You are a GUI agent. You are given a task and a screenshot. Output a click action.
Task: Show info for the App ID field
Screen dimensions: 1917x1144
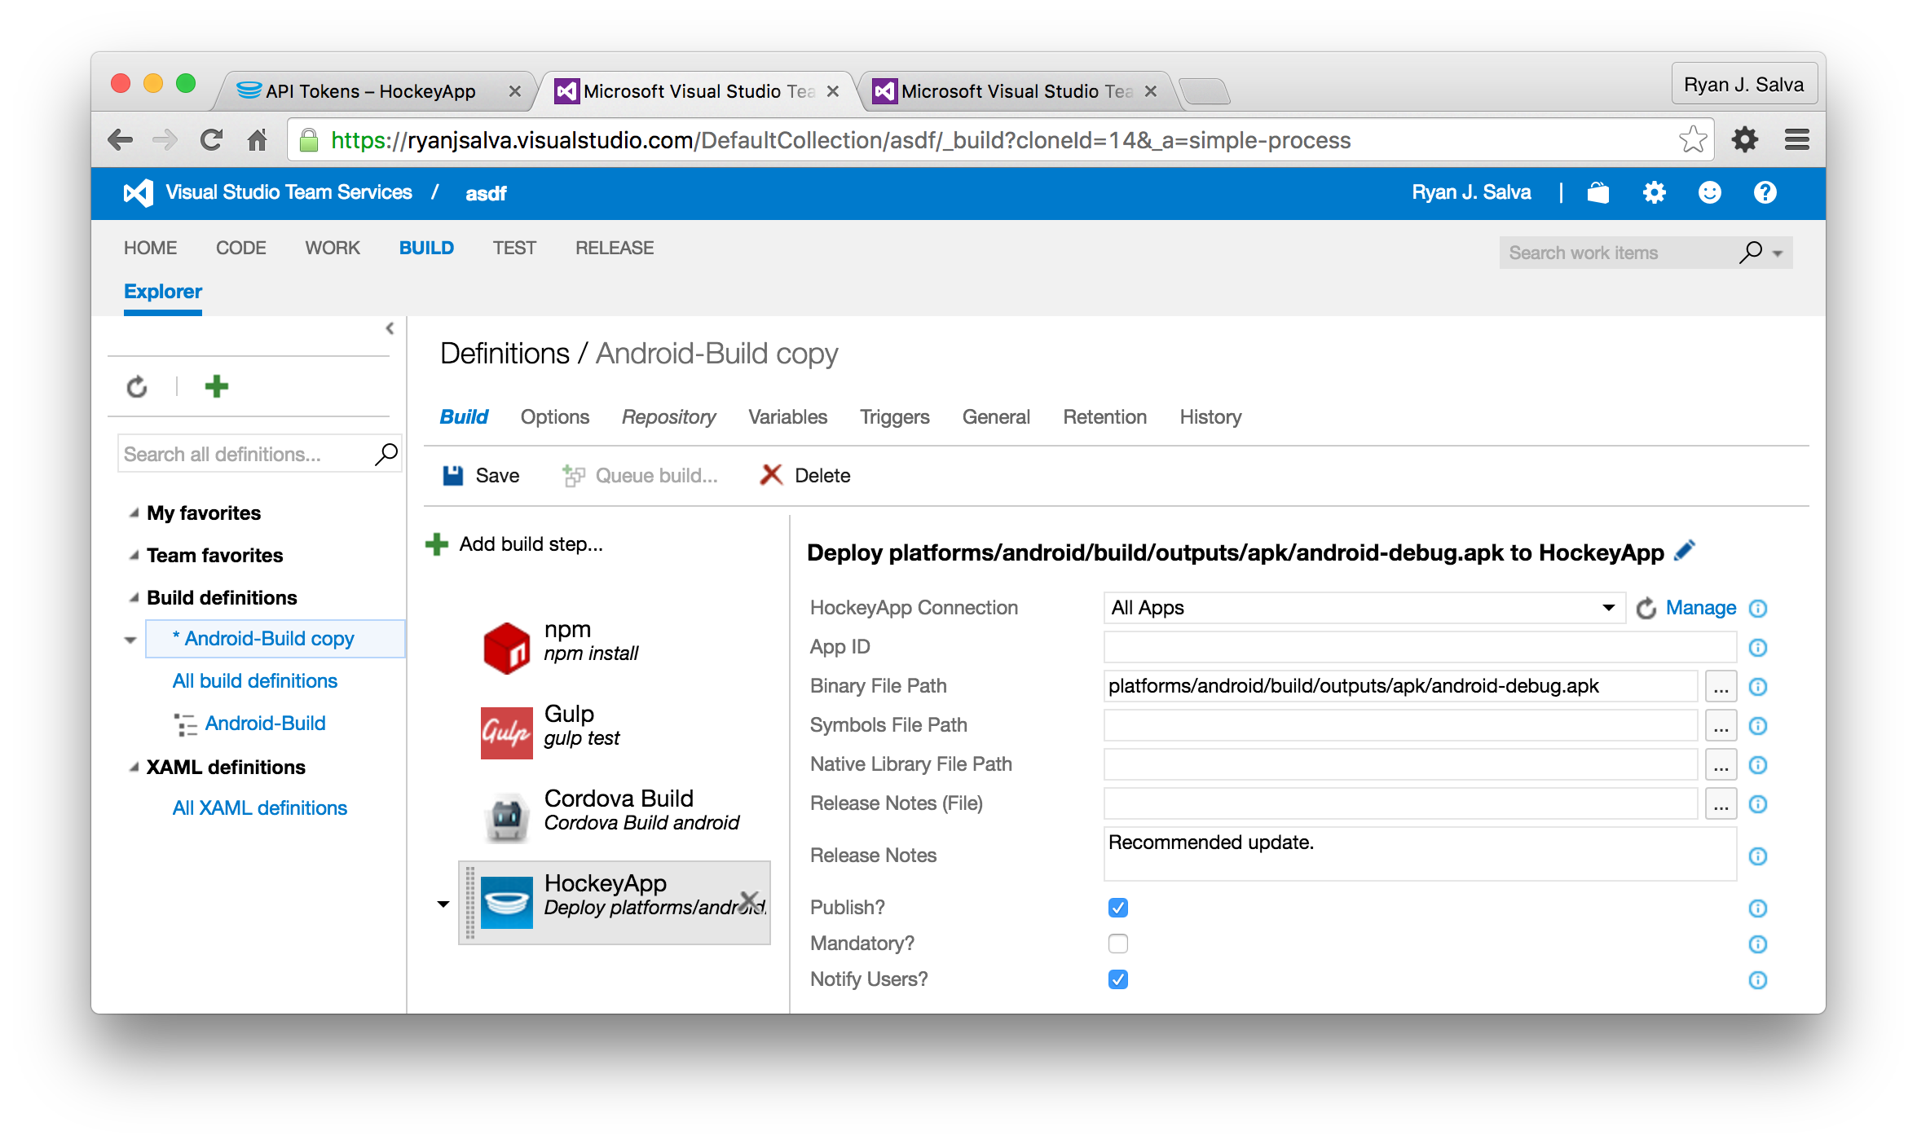coord(1757,648)
